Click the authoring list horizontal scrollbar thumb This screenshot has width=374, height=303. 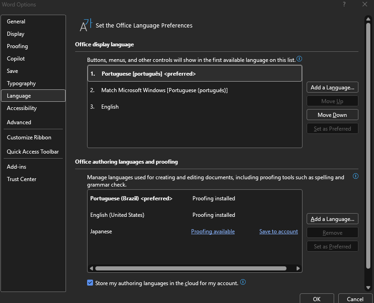pos(191,268)
